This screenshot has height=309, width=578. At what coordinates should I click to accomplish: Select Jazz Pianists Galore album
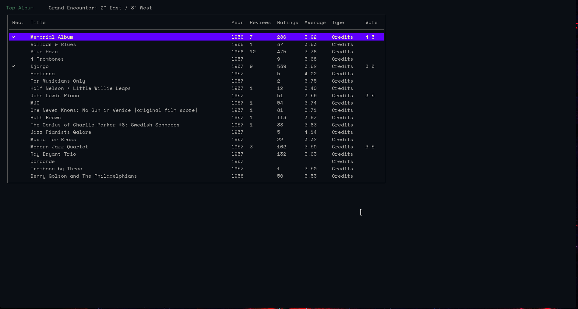click(x=61, y=132)
